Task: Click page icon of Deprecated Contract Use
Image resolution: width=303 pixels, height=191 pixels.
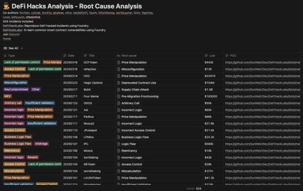Action: click(x=119, y=83)
